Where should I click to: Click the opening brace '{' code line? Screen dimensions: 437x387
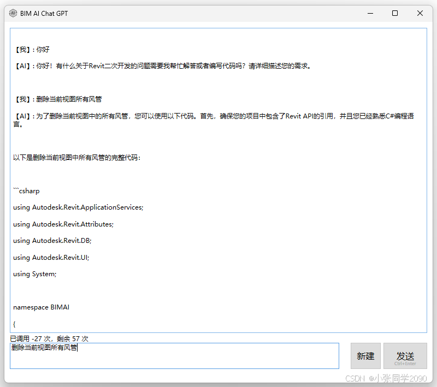14,324
